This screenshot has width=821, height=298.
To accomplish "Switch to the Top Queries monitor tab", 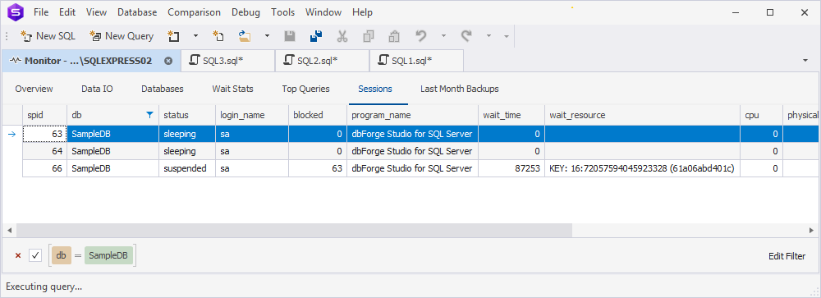I will [305, 89].
